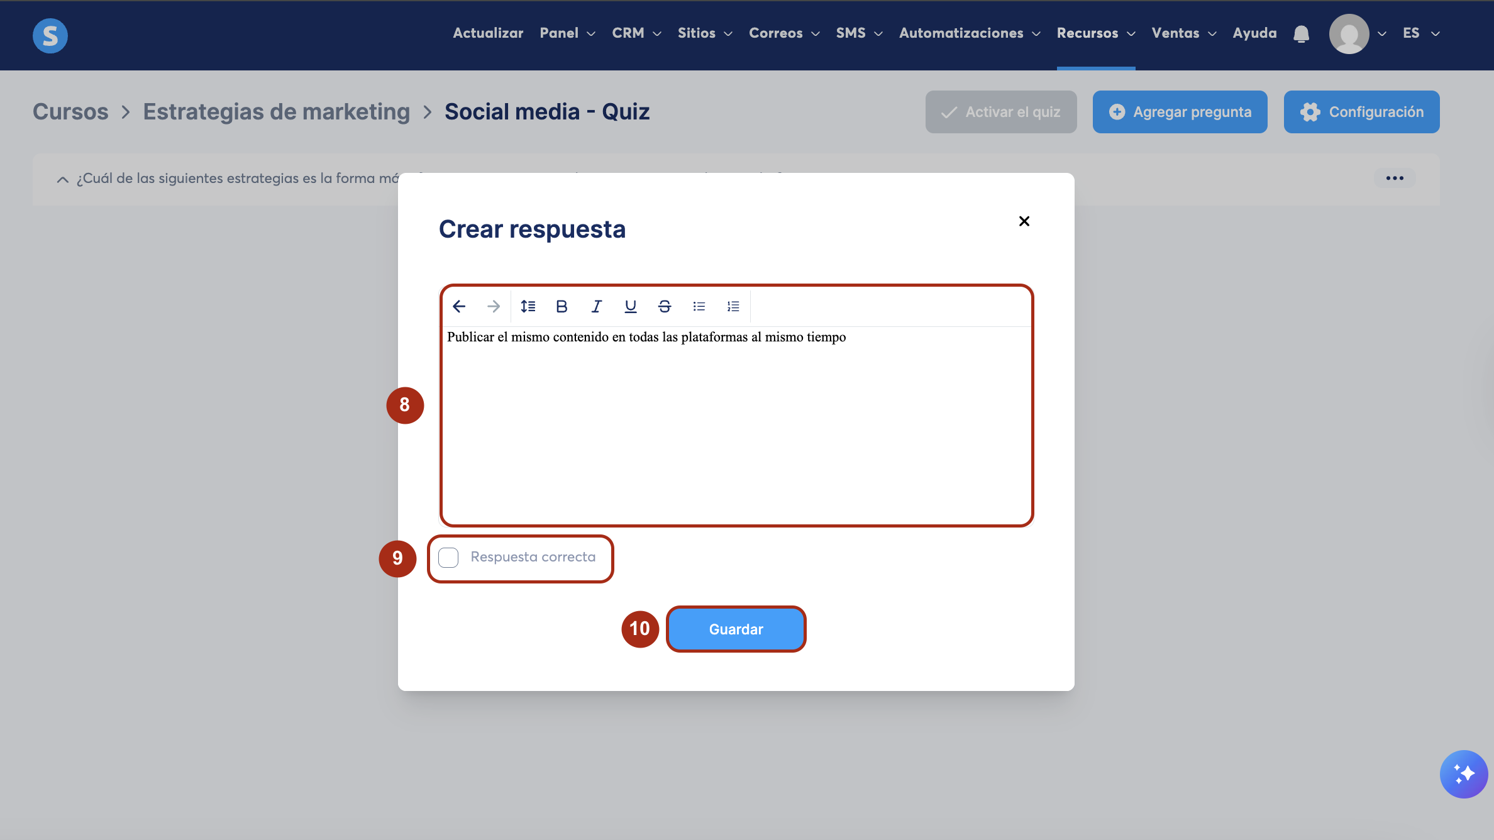Toggle italic formatting
The height and width of the screenshot is (840, 1494).
pyautogui.click(x=596, y=306)
